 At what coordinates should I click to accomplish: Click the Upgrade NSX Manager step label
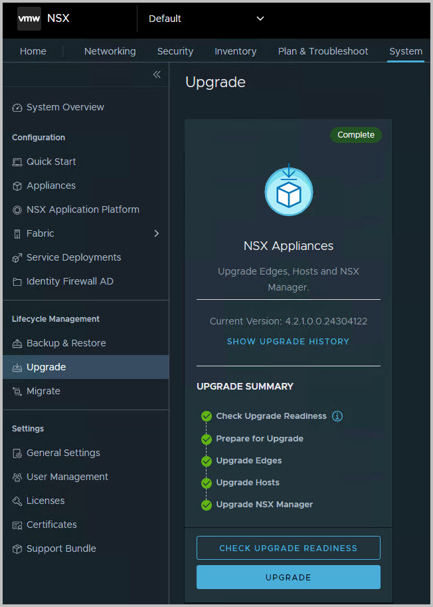pyautogui.click(x=264, y=505)
